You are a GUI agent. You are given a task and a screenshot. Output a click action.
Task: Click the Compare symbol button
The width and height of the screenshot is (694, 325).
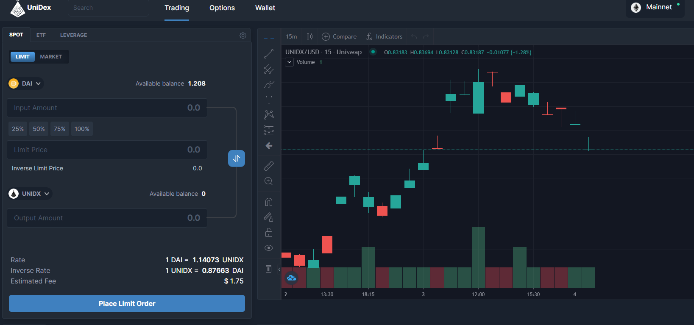(339, 36)
